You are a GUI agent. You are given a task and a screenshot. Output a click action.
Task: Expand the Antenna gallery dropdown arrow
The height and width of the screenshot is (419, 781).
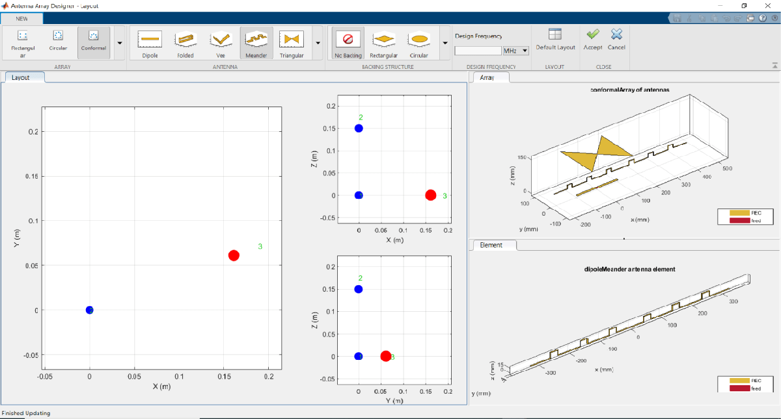click(318, 43)
